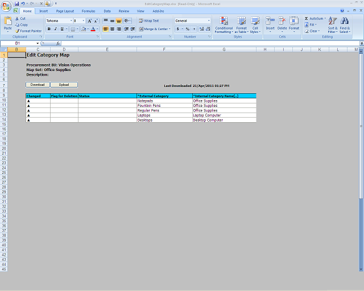Insert cells using the Insert icon

(x=270, y=21)
